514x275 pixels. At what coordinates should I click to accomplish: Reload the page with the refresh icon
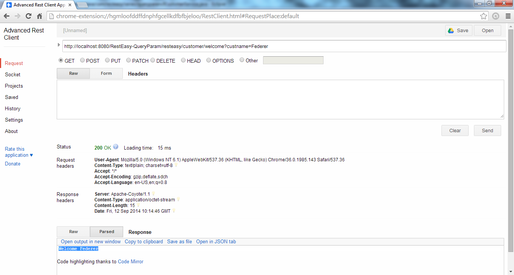(x=28, y=16)
